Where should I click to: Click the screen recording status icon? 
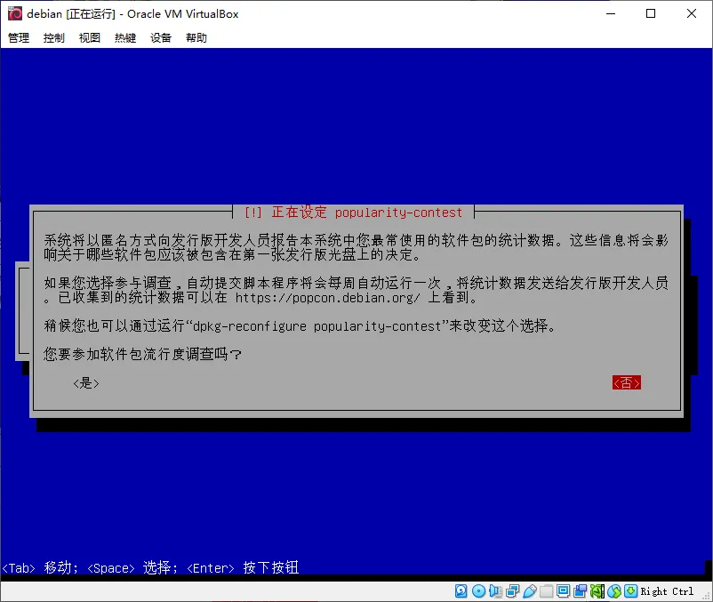click(x=581, y=591)
